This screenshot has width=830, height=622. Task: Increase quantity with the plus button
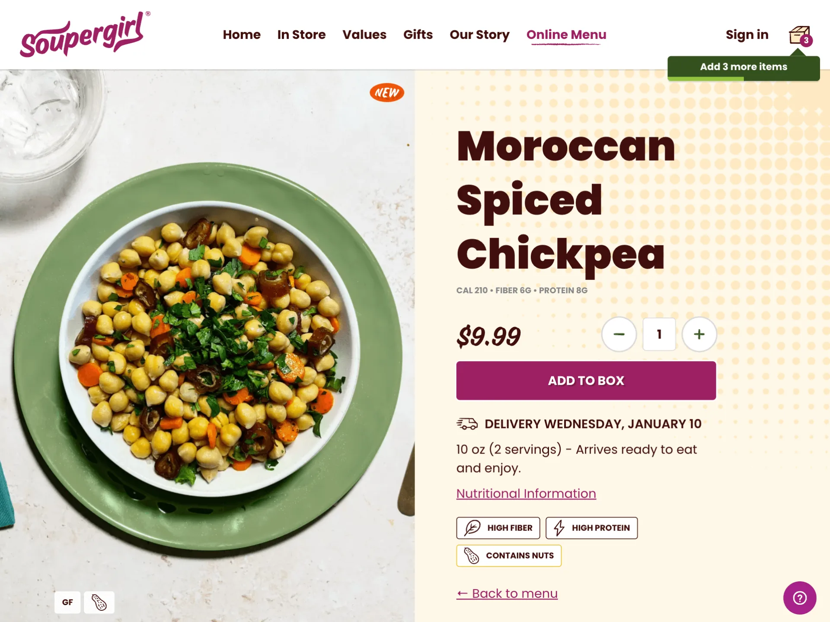click(x=699, y=334)
